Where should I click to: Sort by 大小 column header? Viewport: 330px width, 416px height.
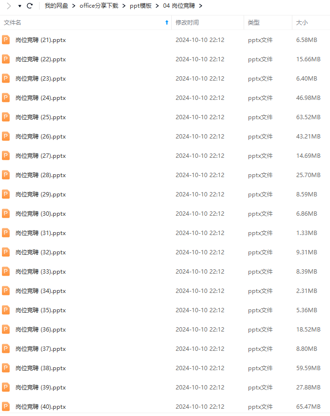click(x=302, y=23)
